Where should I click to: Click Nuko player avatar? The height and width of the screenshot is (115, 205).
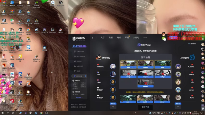pos(178,98)
